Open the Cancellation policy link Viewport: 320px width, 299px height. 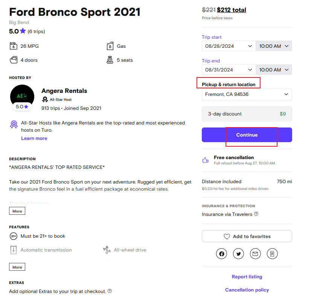[x=247, y=290]
